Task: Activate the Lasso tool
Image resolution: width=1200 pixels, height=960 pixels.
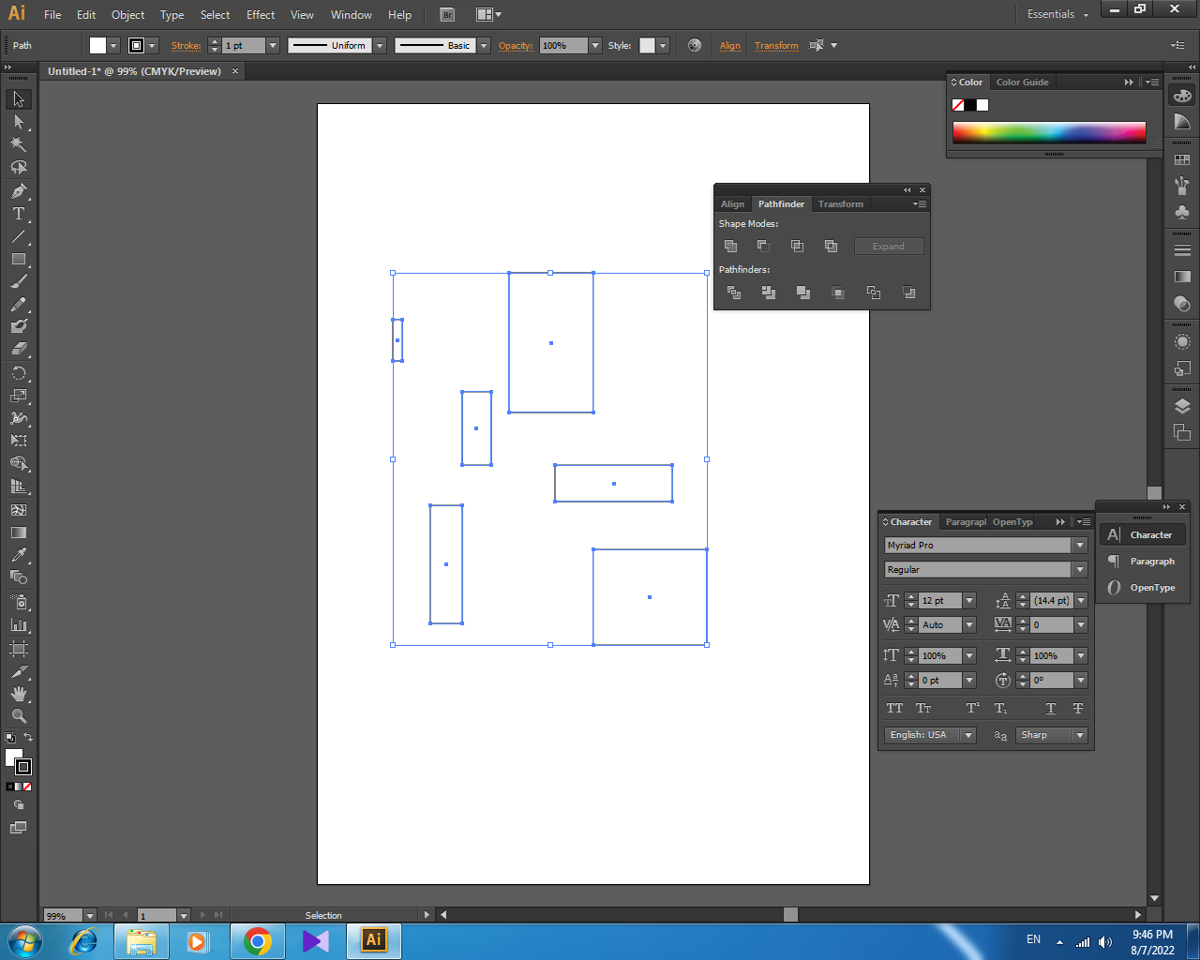Action: point(19,168)
